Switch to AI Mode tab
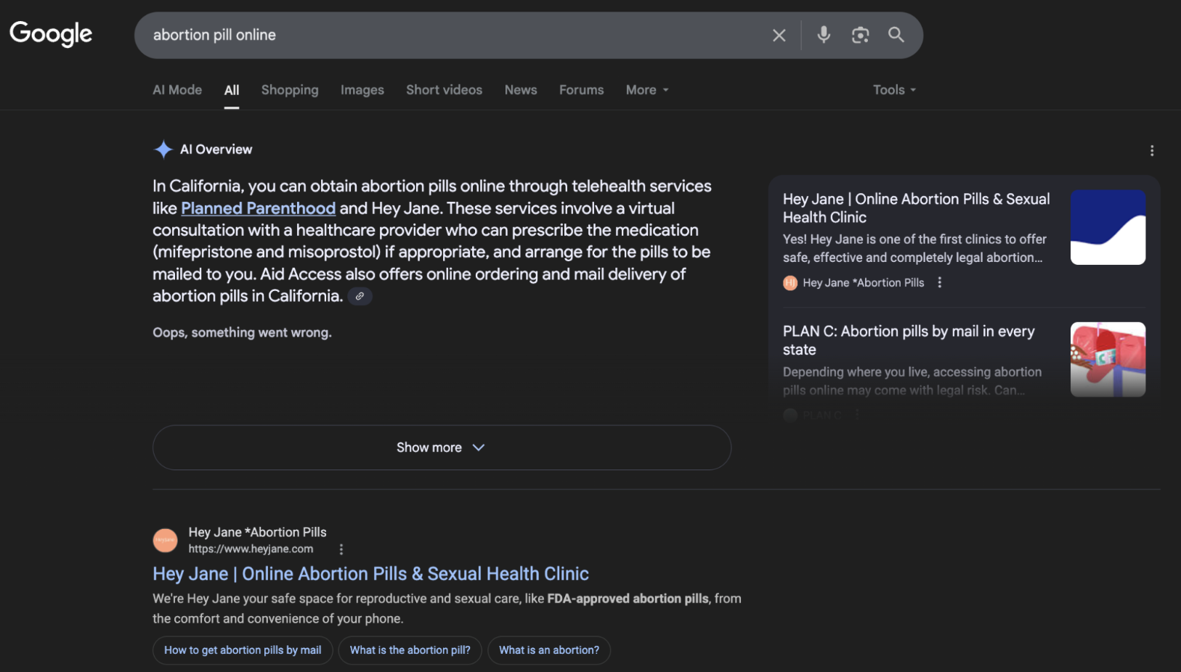 click(177, 90)
